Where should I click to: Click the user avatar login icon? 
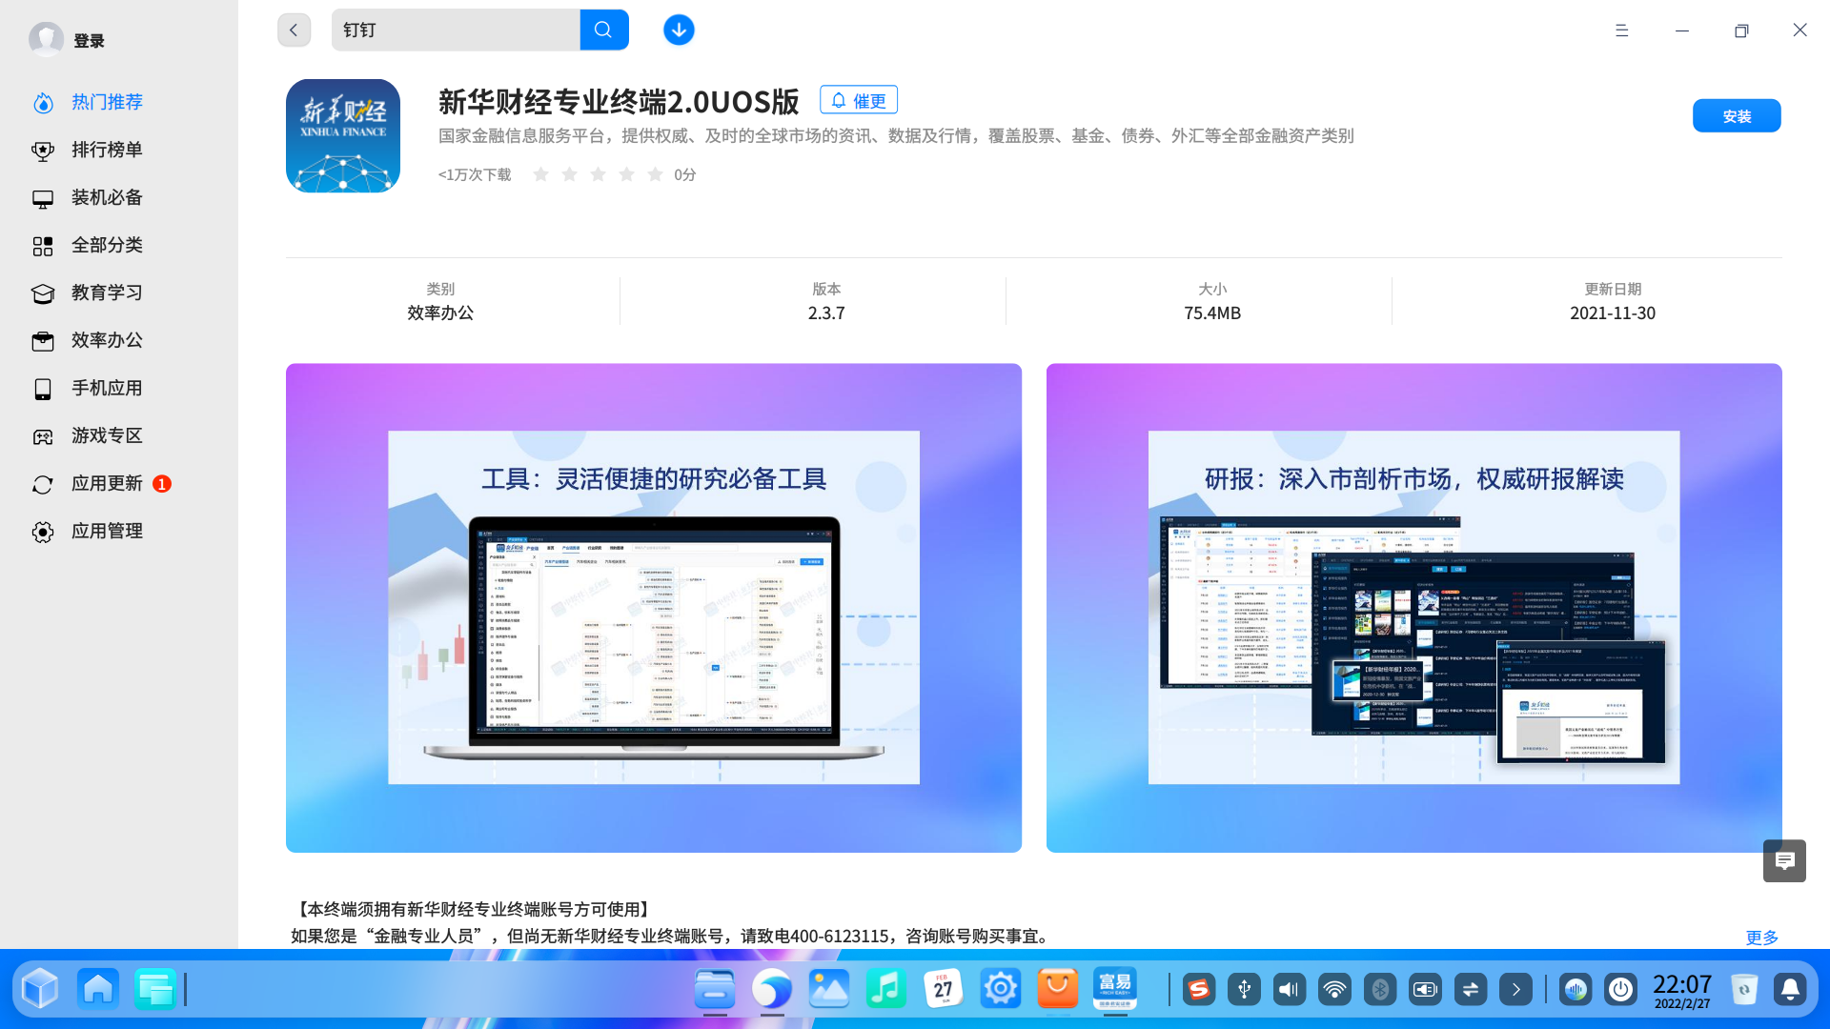(46, 40)
